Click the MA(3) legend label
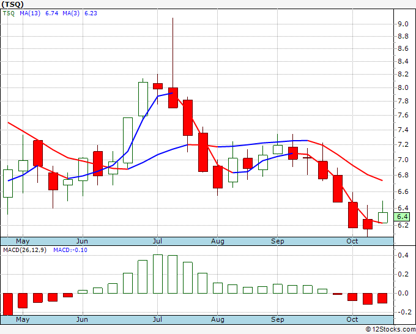 71,13
